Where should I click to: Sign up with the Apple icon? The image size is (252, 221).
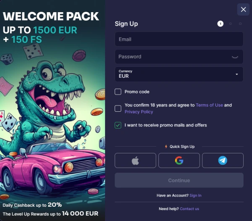(x=135, y=160)
